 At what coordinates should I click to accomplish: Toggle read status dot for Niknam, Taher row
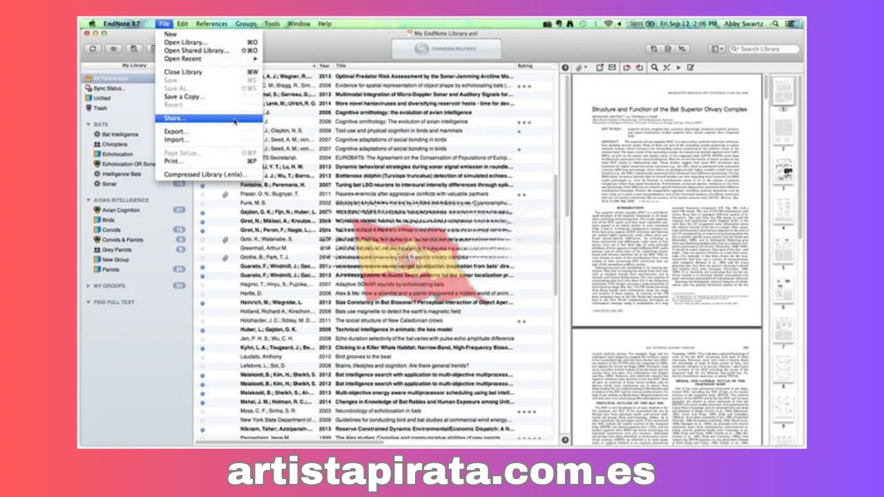click(202, 429)
